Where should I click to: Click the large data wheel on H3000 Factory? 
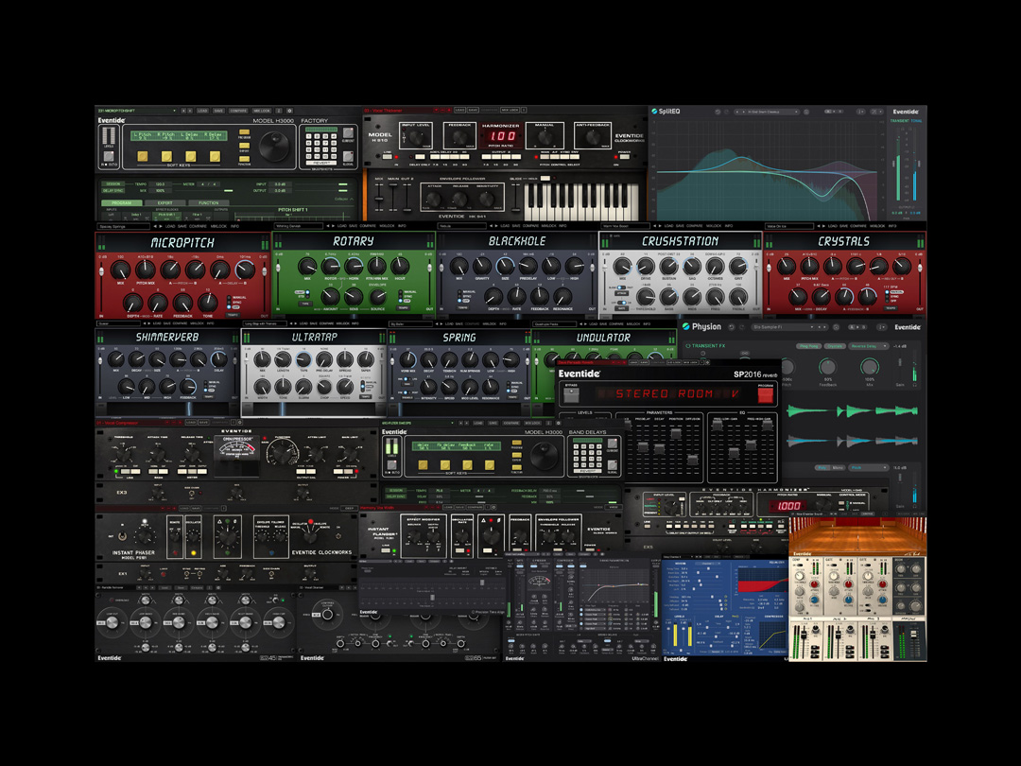click(274, 147)
